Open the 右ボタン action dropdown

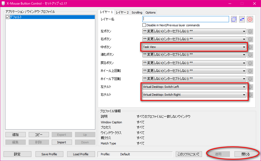[194, 39]
